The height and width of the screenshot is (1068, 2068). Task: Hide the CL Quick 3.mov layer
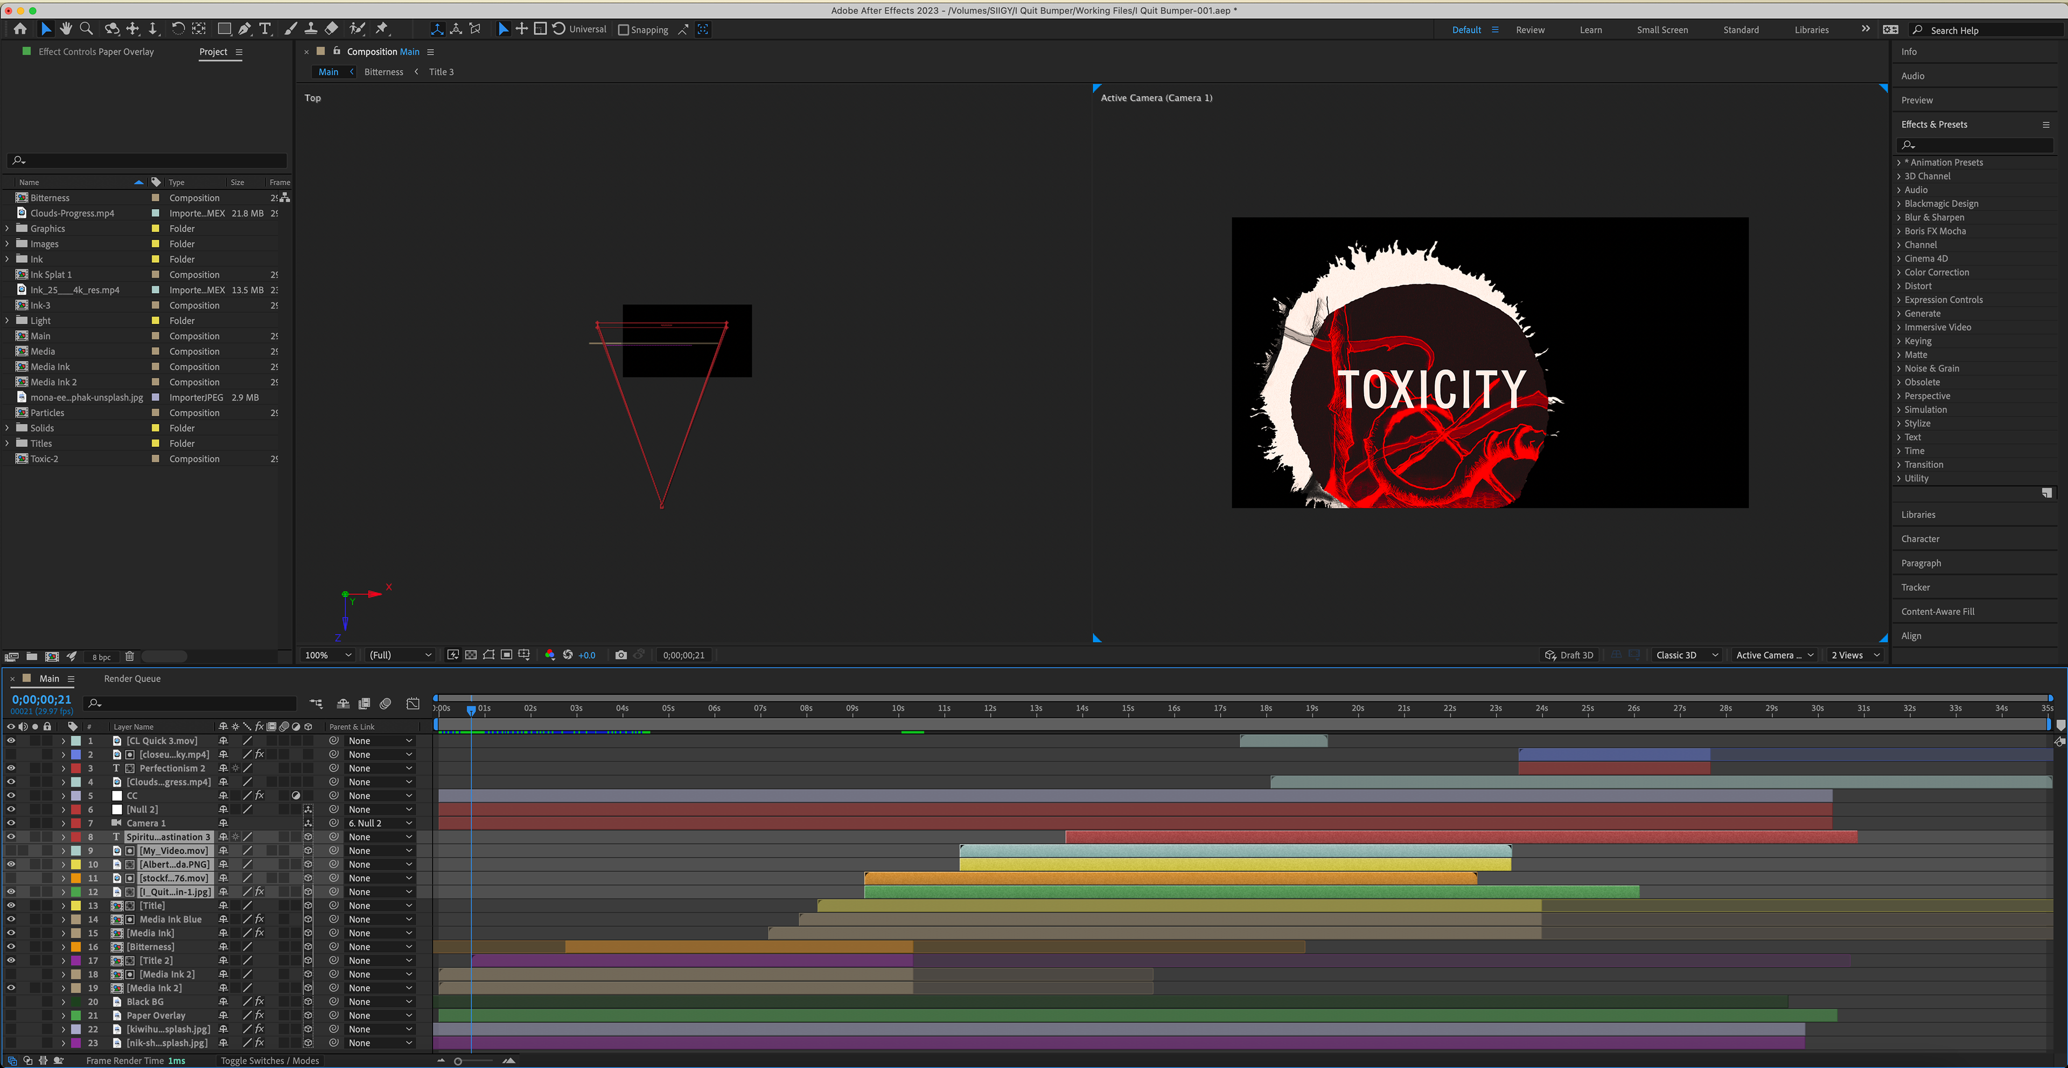[x=11, y=741]
